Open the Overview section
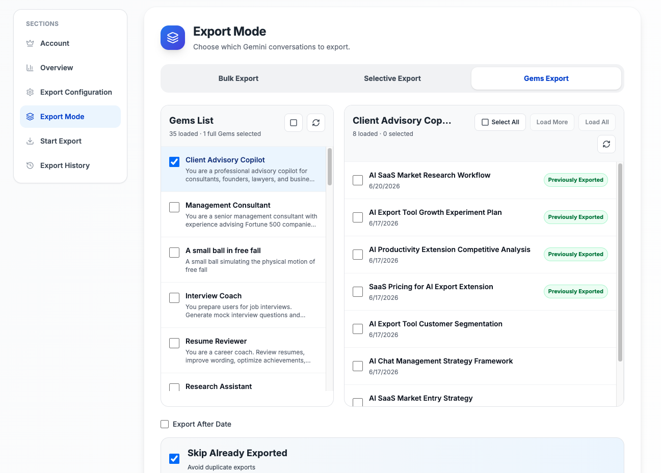This screenshot has width=661, height=473. tap(70, 68)
